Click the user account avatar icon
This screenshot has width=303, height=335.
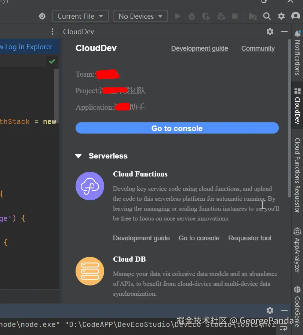click(x=296, y=16)
